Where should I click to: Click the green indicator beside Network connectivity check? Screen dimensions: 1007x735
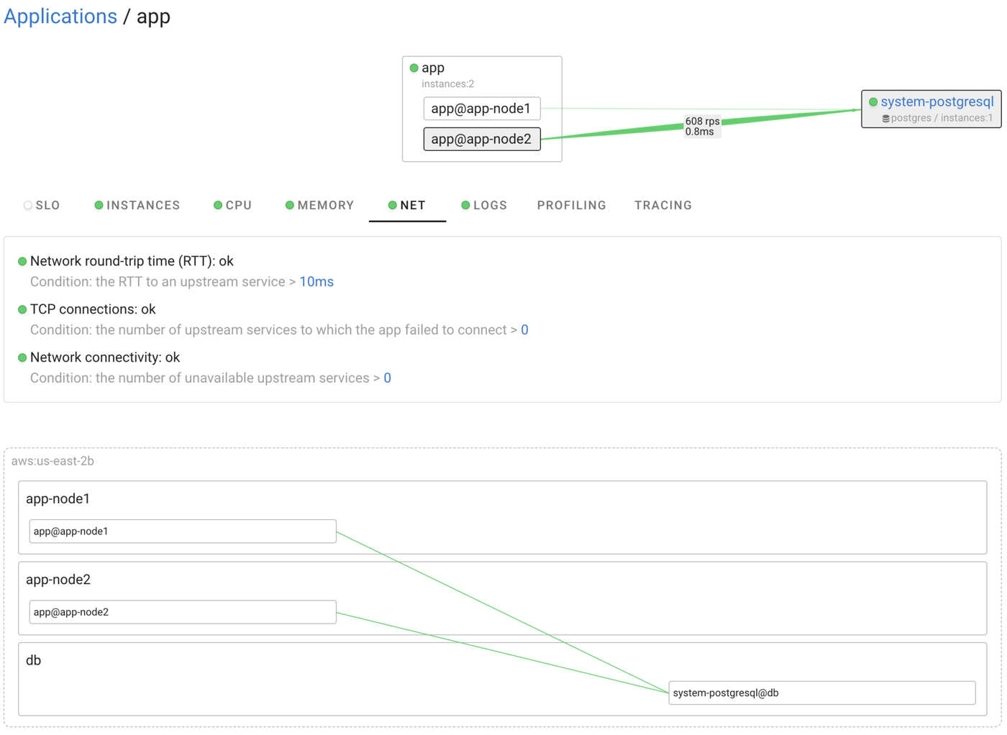tap(22, 357)
